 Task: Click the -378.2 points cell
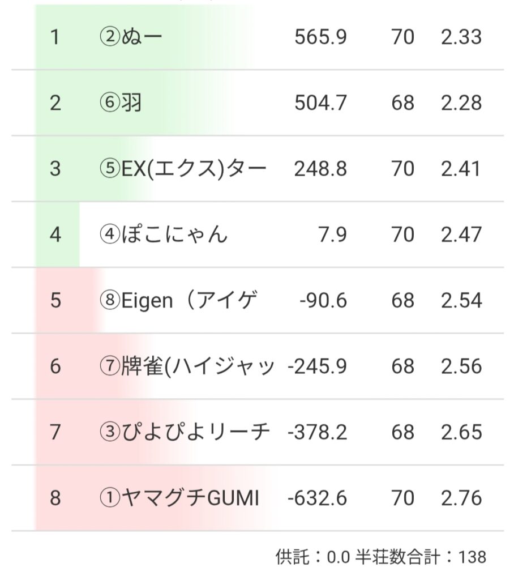coord(317,432)
